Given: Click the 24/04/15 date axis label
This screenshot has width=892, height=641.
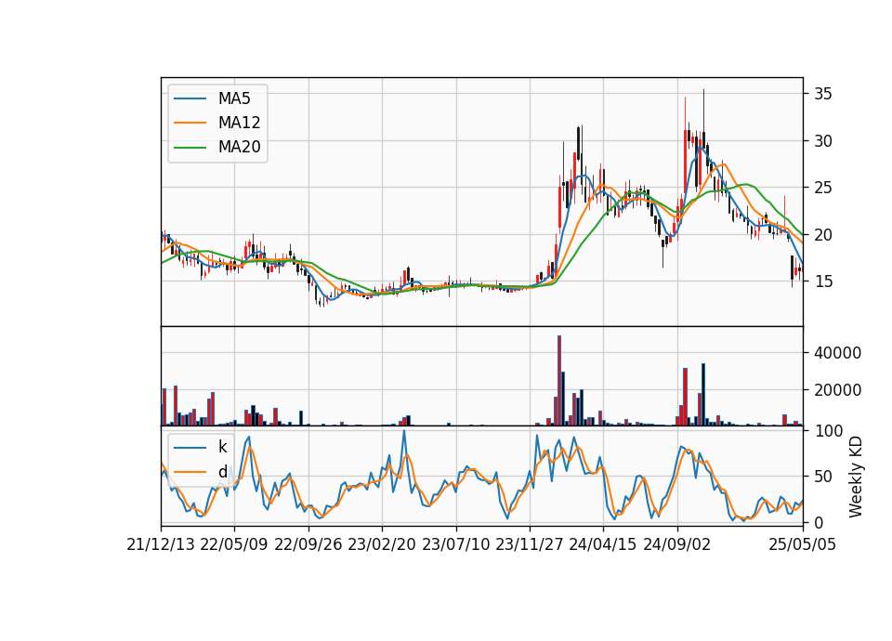Looking at the screenshot, I should click(603, 544).
